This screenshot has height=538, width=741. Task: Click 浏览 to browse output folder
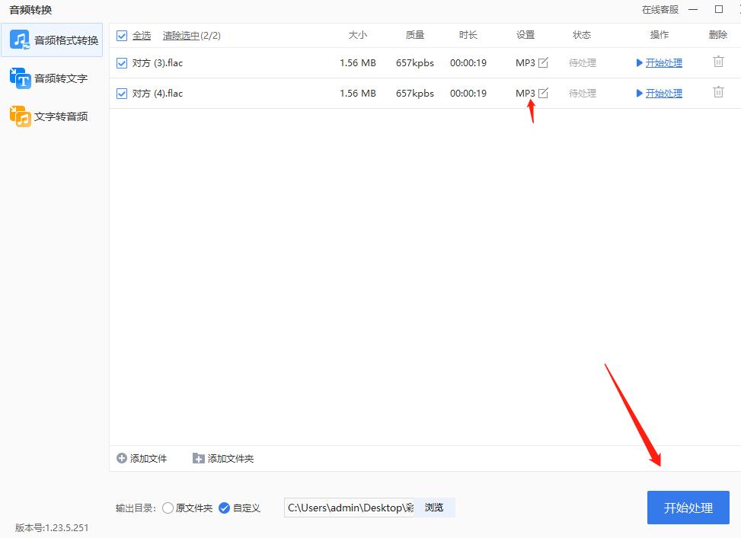[435, 508]
